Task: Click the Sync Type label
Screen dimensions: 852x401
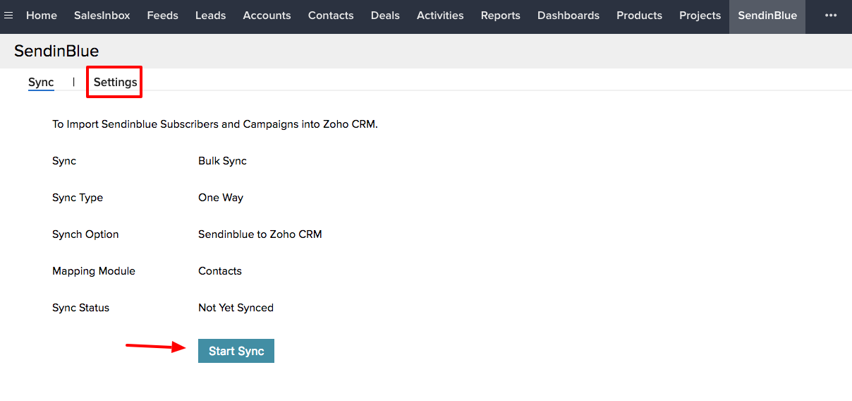Action: [x=78, y=198]
